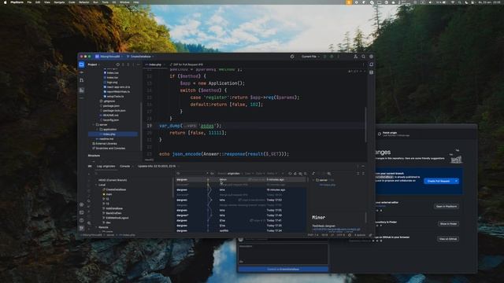Open the IDE settings gear in title bar

371,57
